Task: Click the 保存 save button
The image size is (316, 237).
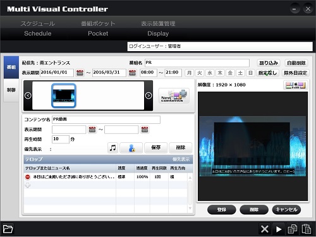Action: pos(156,147)
